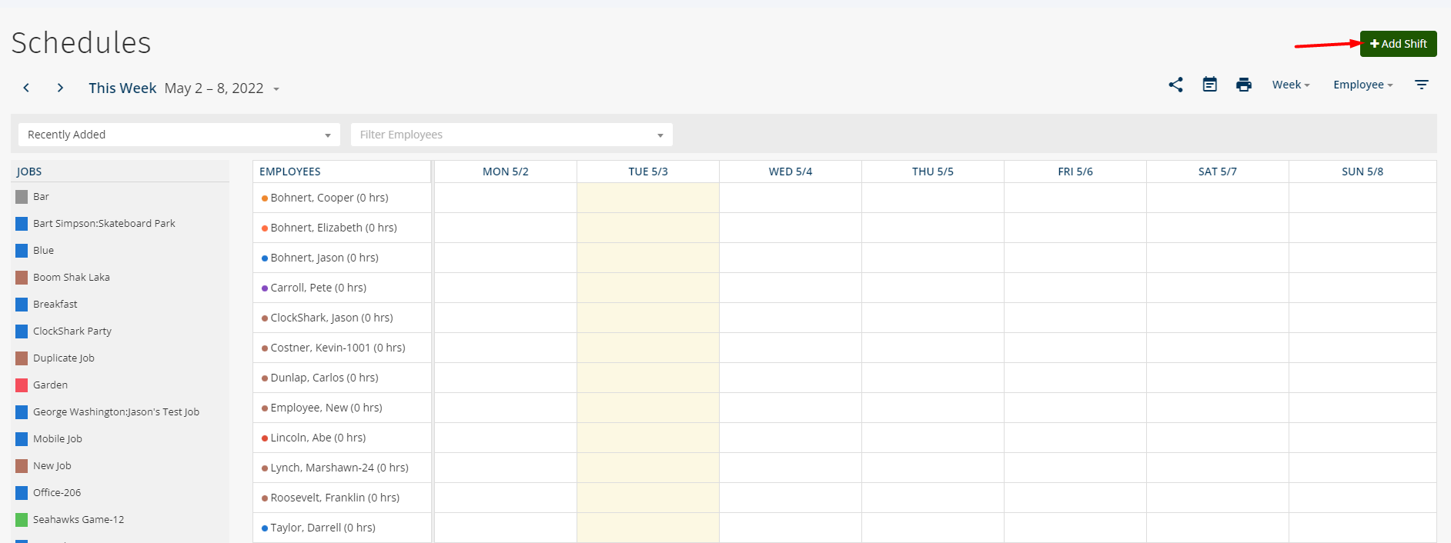Click employee Dunlap, Carlos

pyautogui.click(x=324, y=378)
